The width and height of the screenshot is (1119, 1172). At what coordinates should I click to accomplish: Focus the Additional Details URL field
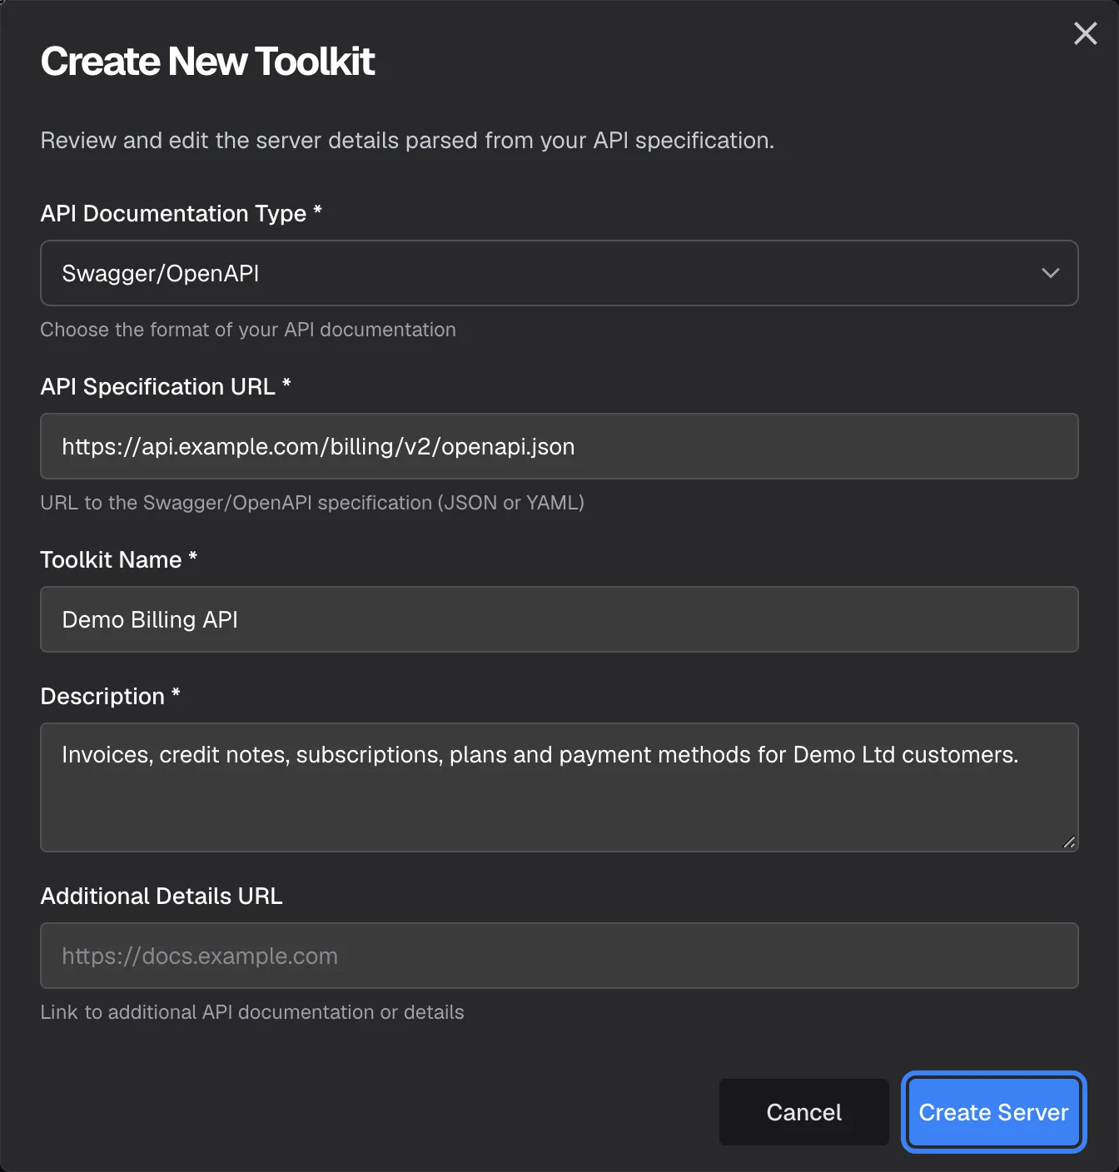[x=559, y=956]
